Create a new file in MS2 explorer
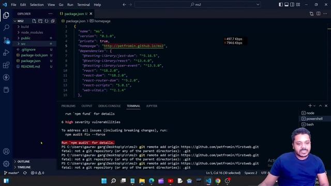The height and width of the screenshot is (186, 331). coord(34,21)
